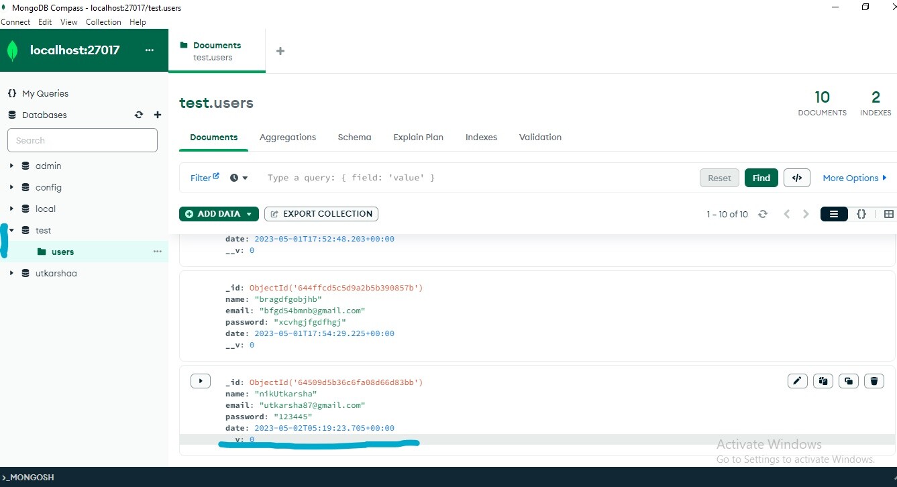Image resolution: width=897 pixels, height=487 pixels.
Task: Clone the nikUtkarsha document
Action: [849, 381]
